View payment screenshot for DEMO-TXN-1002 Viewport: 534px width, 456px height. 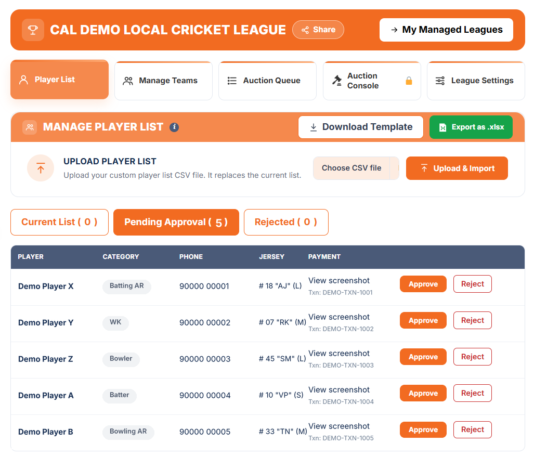[x=339, y=317]
